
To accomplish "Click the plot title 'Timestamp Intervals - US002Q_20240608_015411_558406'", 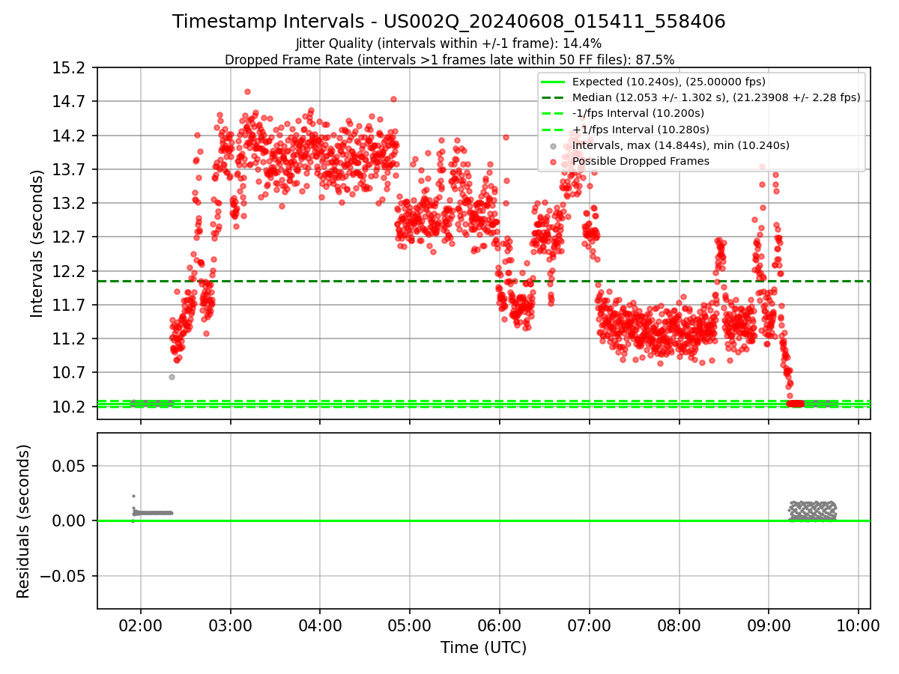I will click(449, 22).
